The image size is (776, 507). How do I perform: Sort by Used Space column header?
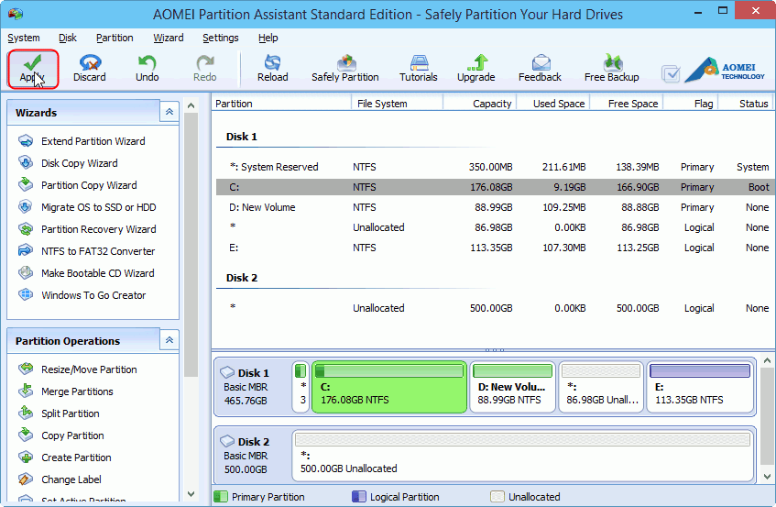pos(552,104)
